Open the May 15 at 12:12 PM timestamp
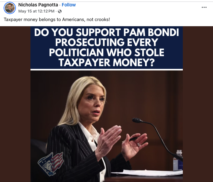 pos(36,11)
